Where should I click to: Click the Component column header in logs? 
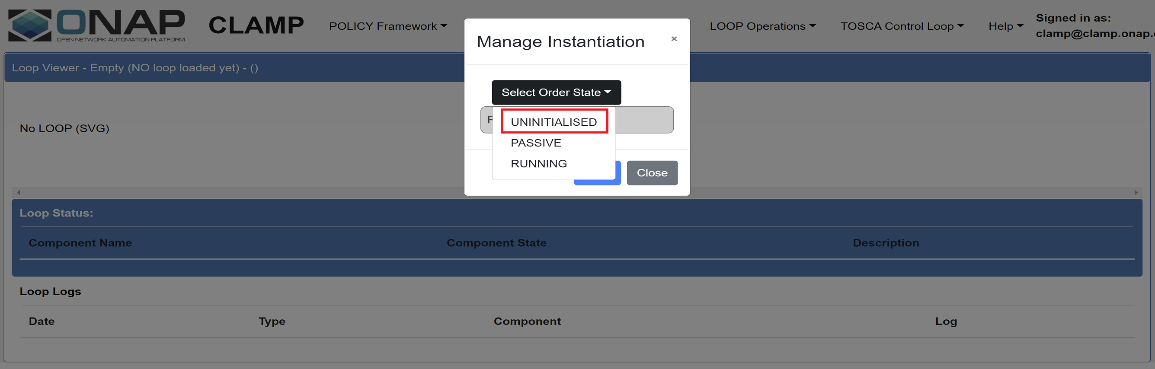click(x=527, y=321)
